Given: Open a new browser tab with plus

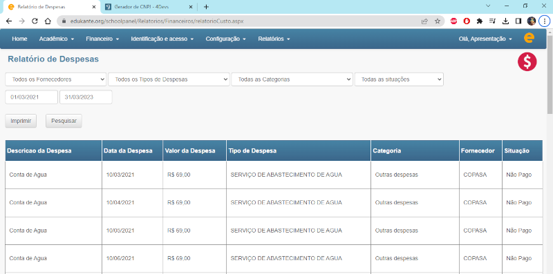Looking at the screenshot, I should (x=206, y=7).
